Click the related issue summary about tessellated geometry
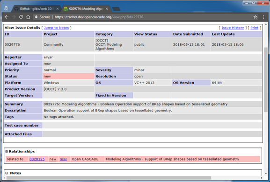 point(172,159)
